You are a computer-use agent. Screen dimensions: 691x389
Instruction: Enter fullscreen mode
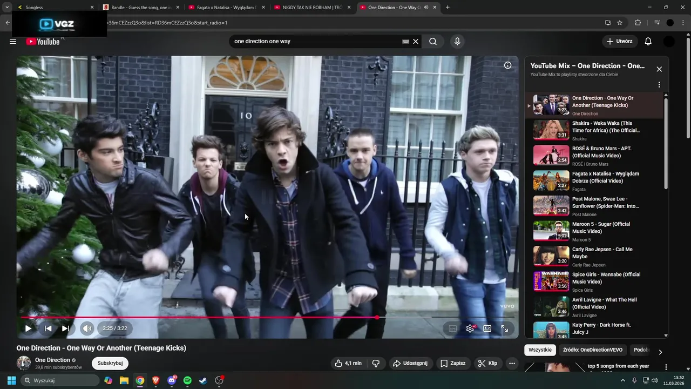coord(505,328)
